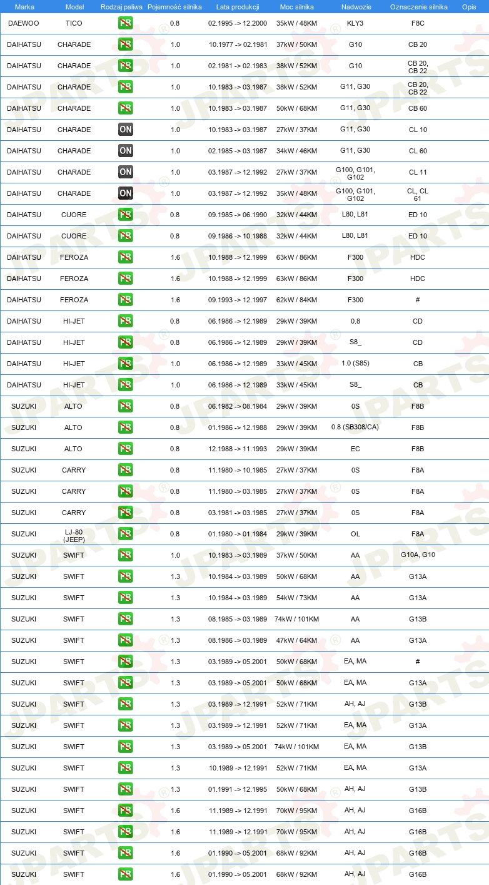This screenshot has height=885, width=489.
Task: Click the petrol icon in the ALTO 0.8 (SB308/CA) row
Action: pos(125,427)
